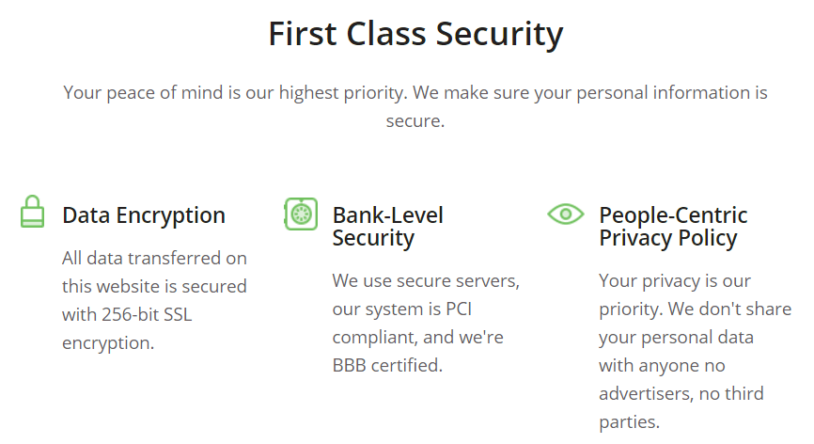Click the 256-bit SSL encryption description text
This screenshot has height=444, width=814.
click(155, 300)
